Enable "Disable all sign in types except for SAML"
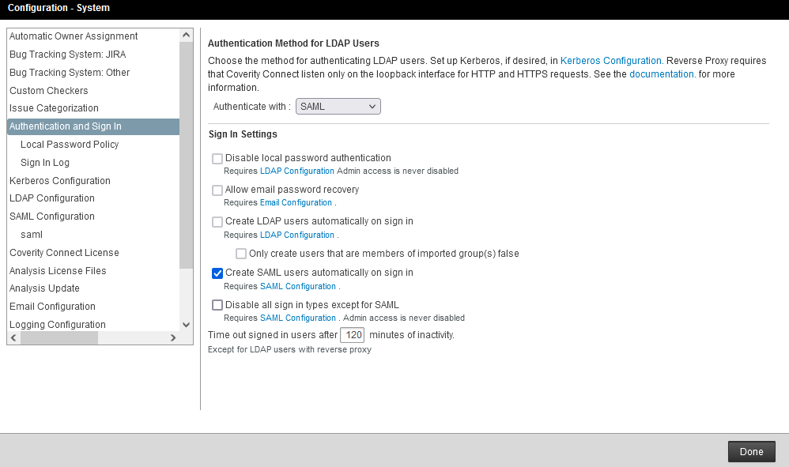This screenshot has height=467, width=789. [x=217, y=305]
